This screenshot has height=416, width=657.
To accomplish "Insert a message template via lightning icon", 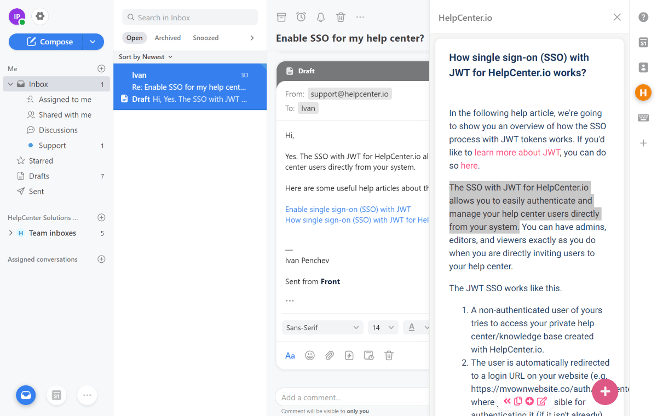I will click(x=349, y=355).
